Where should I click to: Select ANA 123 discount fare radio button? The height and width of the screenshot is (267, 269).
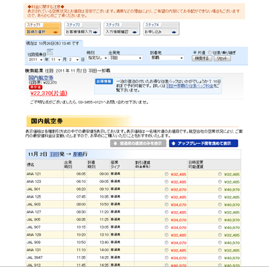coord(167,182)
